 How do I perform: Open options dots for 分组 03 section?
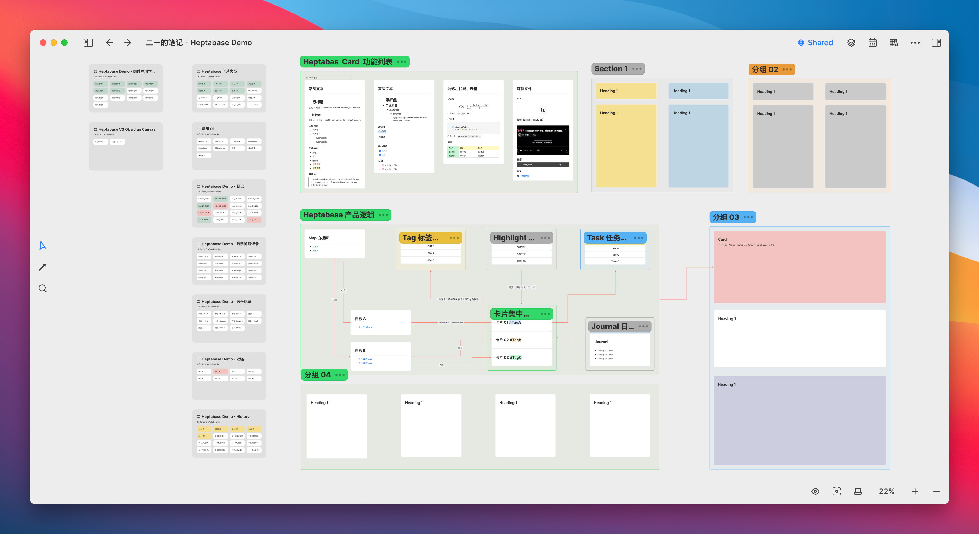pos(748,217)
